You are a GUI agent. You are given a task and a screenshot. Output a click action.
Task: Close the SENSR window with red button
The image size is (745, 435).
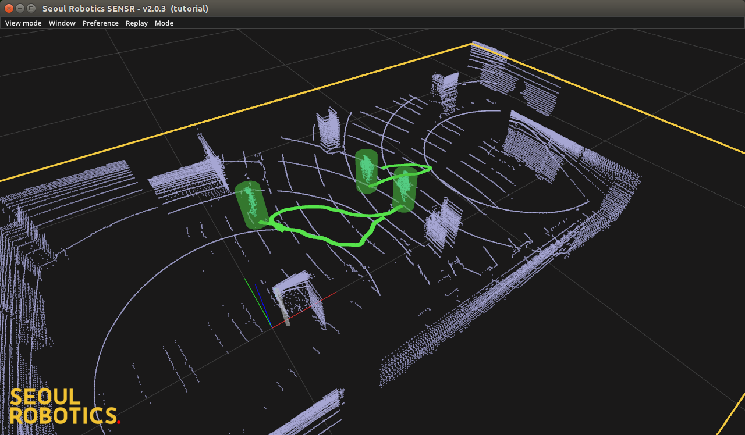click(9, 8)
